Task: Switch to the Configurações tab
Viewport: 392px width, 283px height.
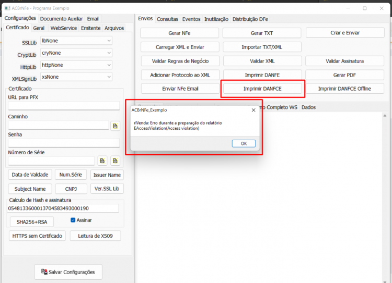Action: click(20, 18)
